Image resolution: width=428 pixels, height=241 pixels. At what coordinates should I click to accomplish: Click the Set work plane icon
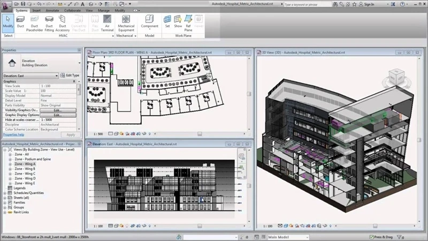pyautogui.click(x=167, y=21)
